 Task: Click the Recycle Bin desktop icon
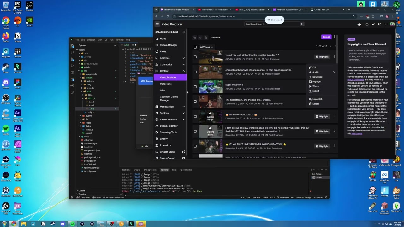[6, 6]
